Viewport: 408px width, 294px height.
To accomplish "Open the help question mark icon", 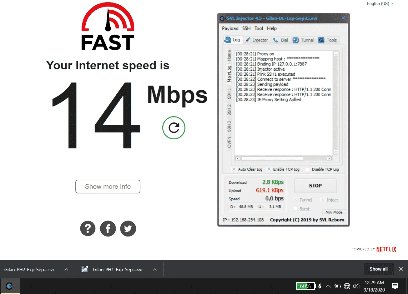I will (x=88, y=228).
